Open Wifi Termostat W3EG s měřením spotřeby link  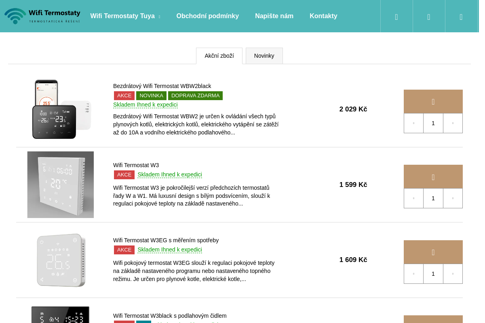(166, 240)
